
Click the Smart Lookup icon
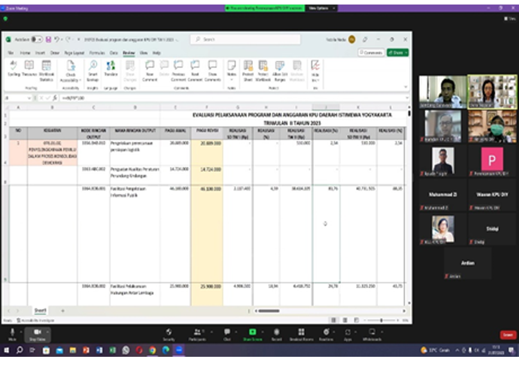[93, 66]
